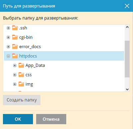The height and width of the screenshot is (129, 133).
Task: Click the folder tree scrollbar thumb
Action: point(127,59)
